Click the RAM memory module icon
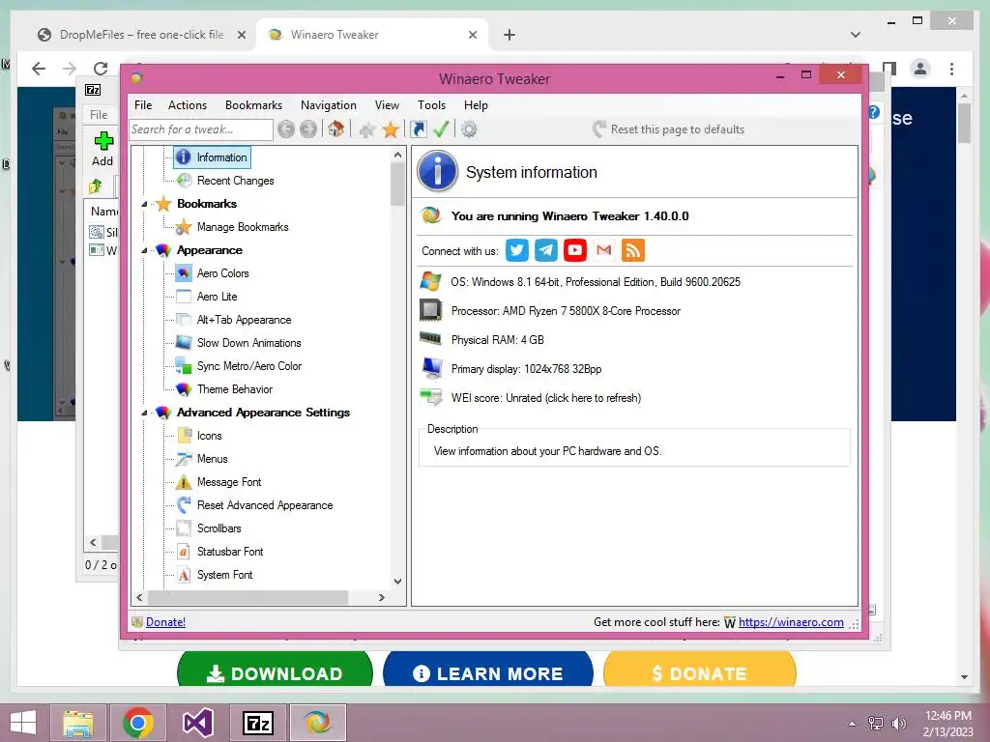Viewport: 990px width, 742px height. (431, 339)
